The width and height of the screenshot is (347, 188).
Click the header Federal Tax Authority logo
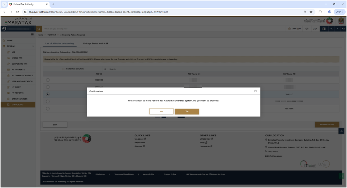click(x=318, y=21)
